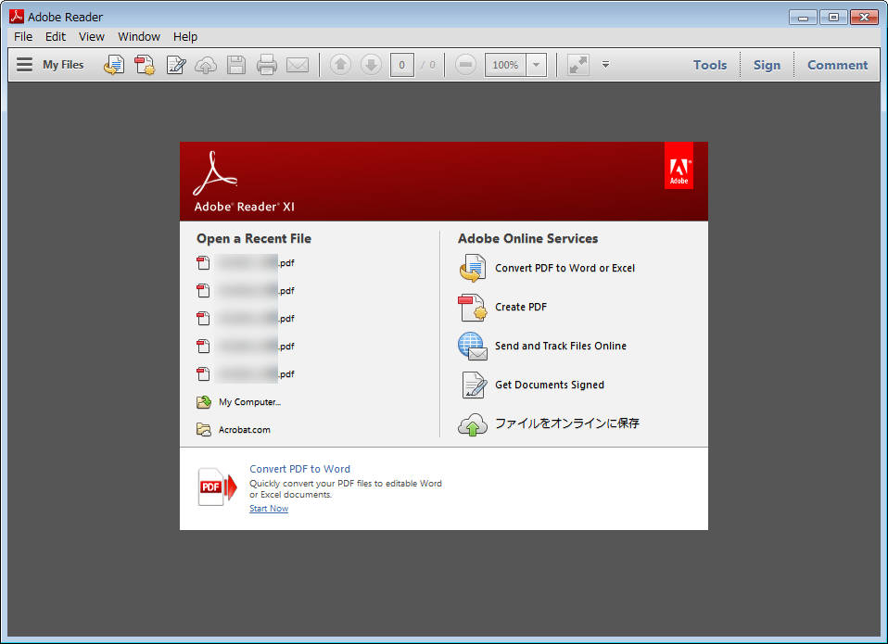Click the Acrobat.com link

[245, 430]
